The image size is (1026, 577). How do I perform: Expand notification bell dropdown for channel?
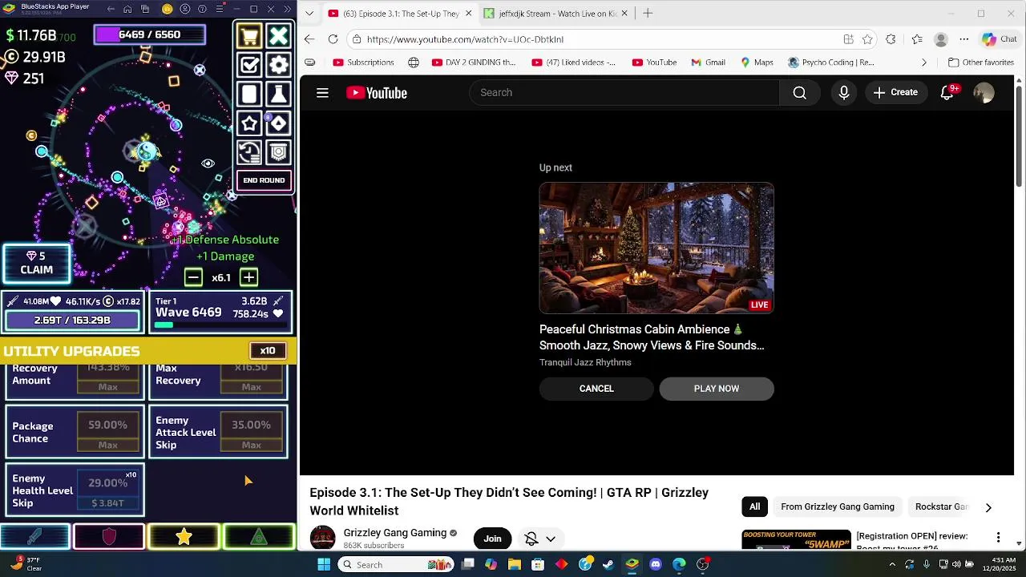click(x=540, y=539)
